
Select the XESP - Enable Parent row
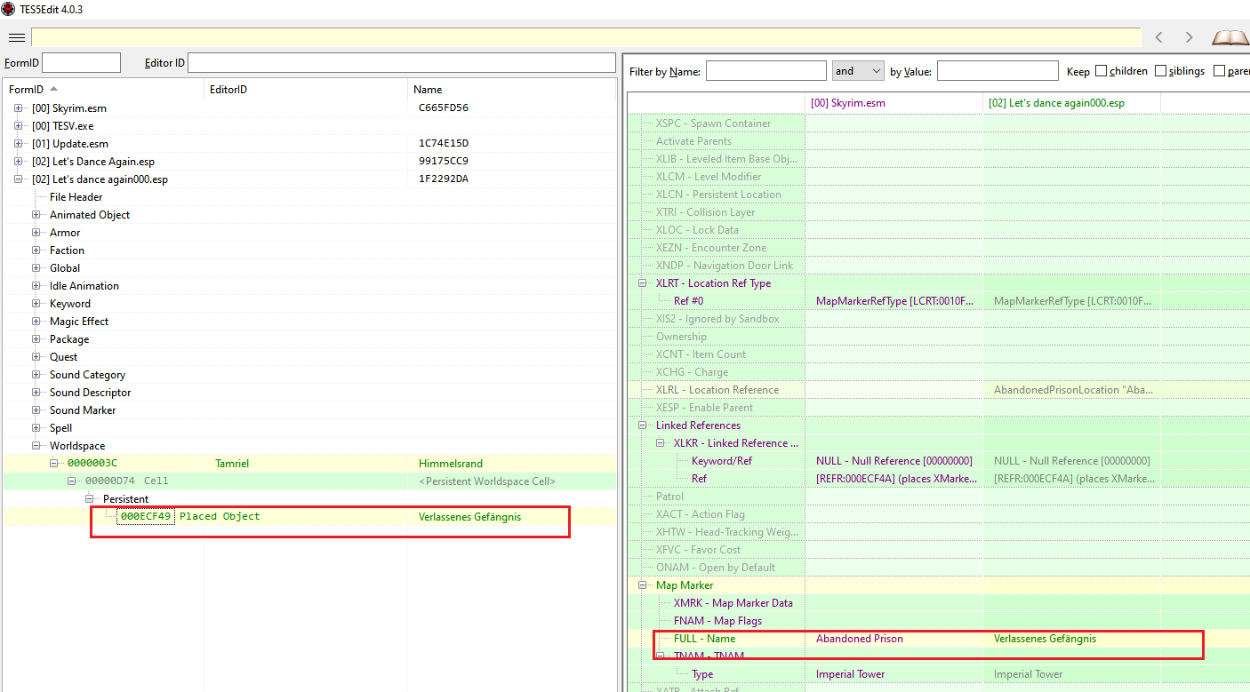click(704, 408)
